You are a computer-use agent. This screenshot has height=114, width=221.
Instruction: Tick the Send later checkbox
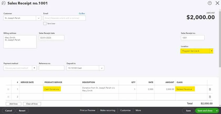(x=45, y=23)
